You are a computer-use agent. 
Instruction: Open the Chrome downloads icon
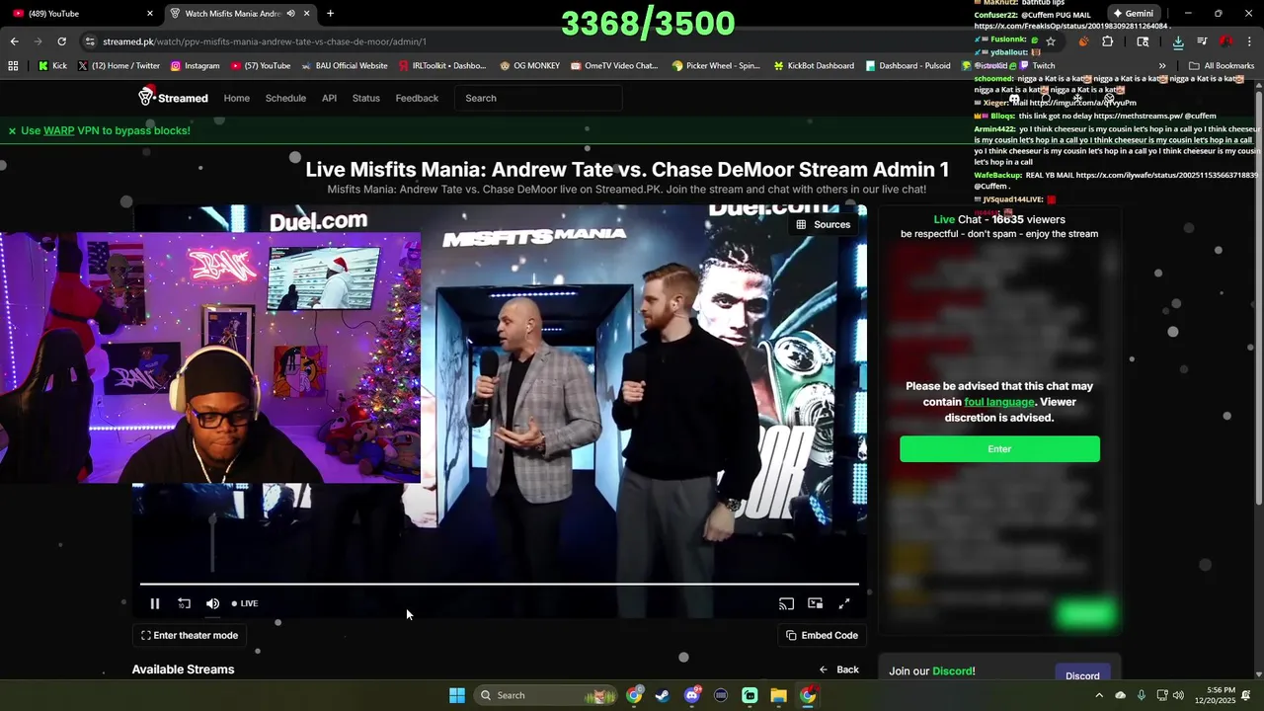pos(1178,41)
